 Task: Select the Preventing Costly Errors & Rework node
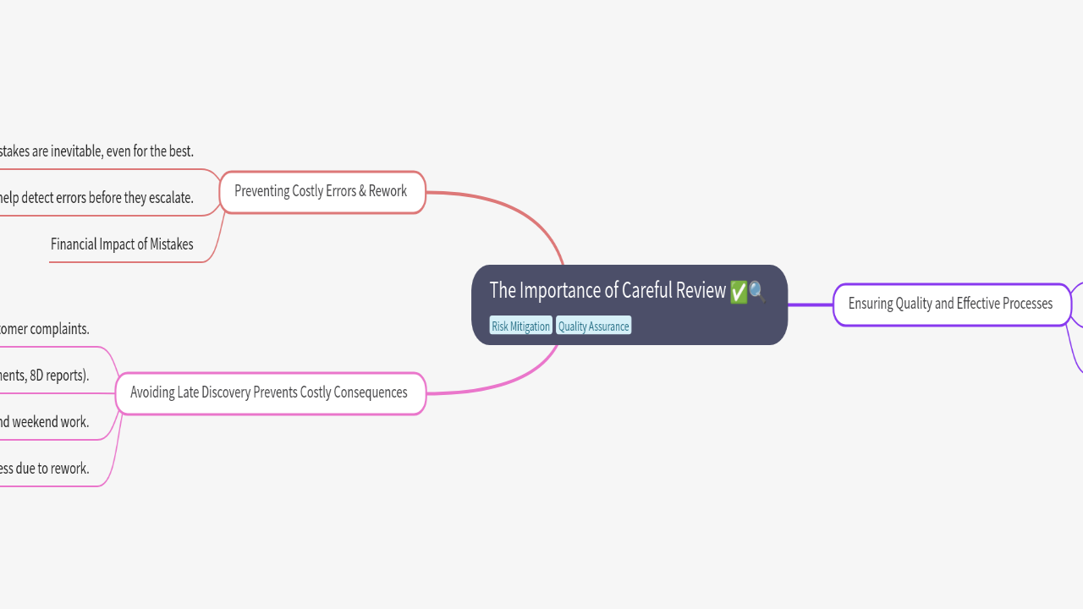pyautogui.click(x=321, y=192)
